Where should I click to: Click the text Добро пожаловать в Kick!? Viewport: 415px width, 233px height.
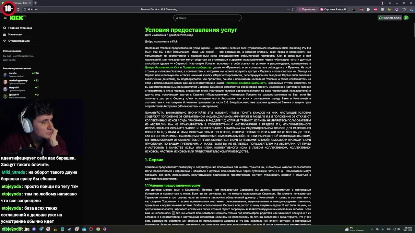coord(161,41)
